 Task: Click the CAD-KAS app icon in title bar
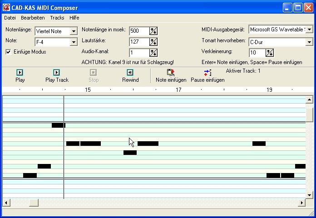click(6, 8)
